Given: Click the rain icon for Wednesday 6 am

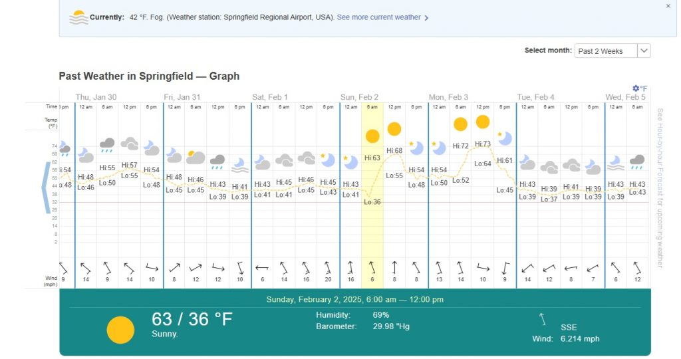Looking at the screenshot, I should click(x=636, y=161).
